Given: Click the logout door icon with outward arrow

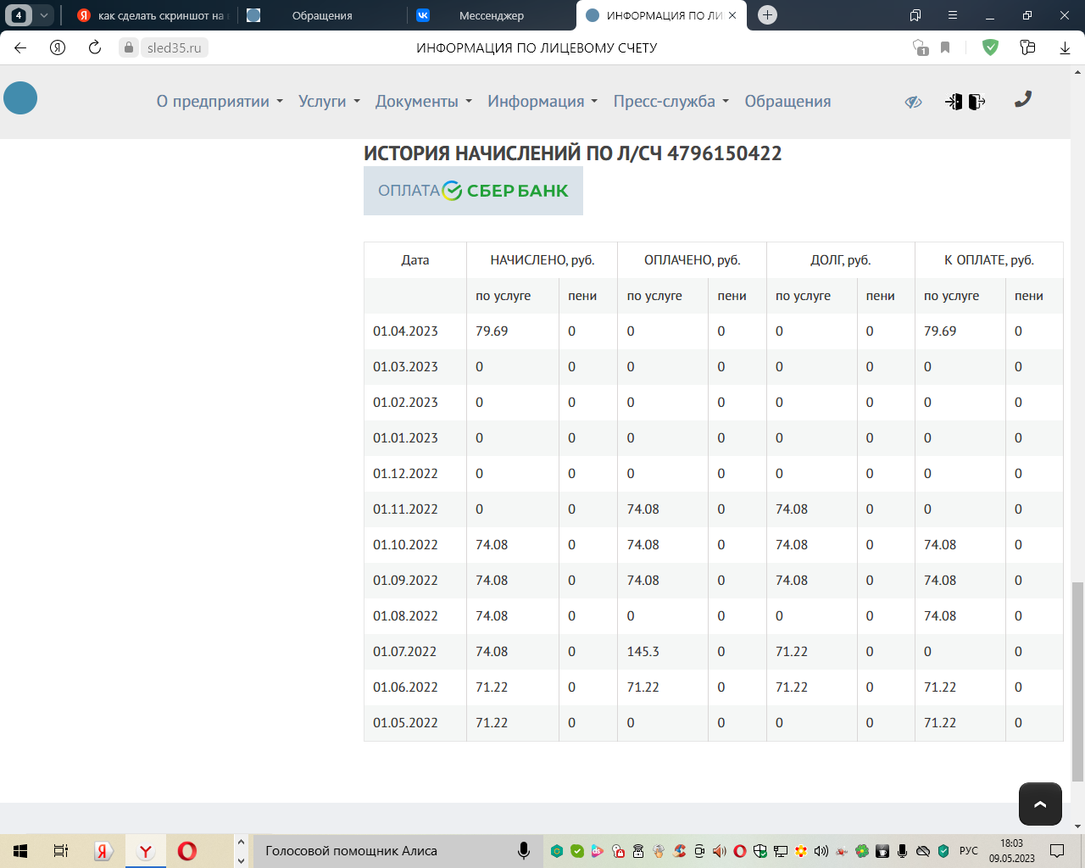Looking at the screenshot, I should click(976, 102).
